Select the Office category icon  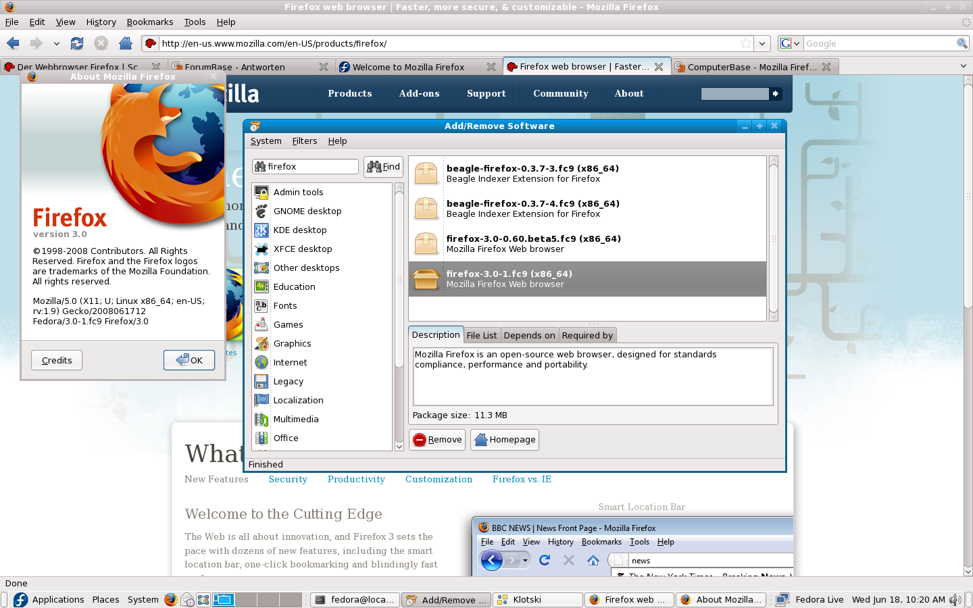(261, 438)
